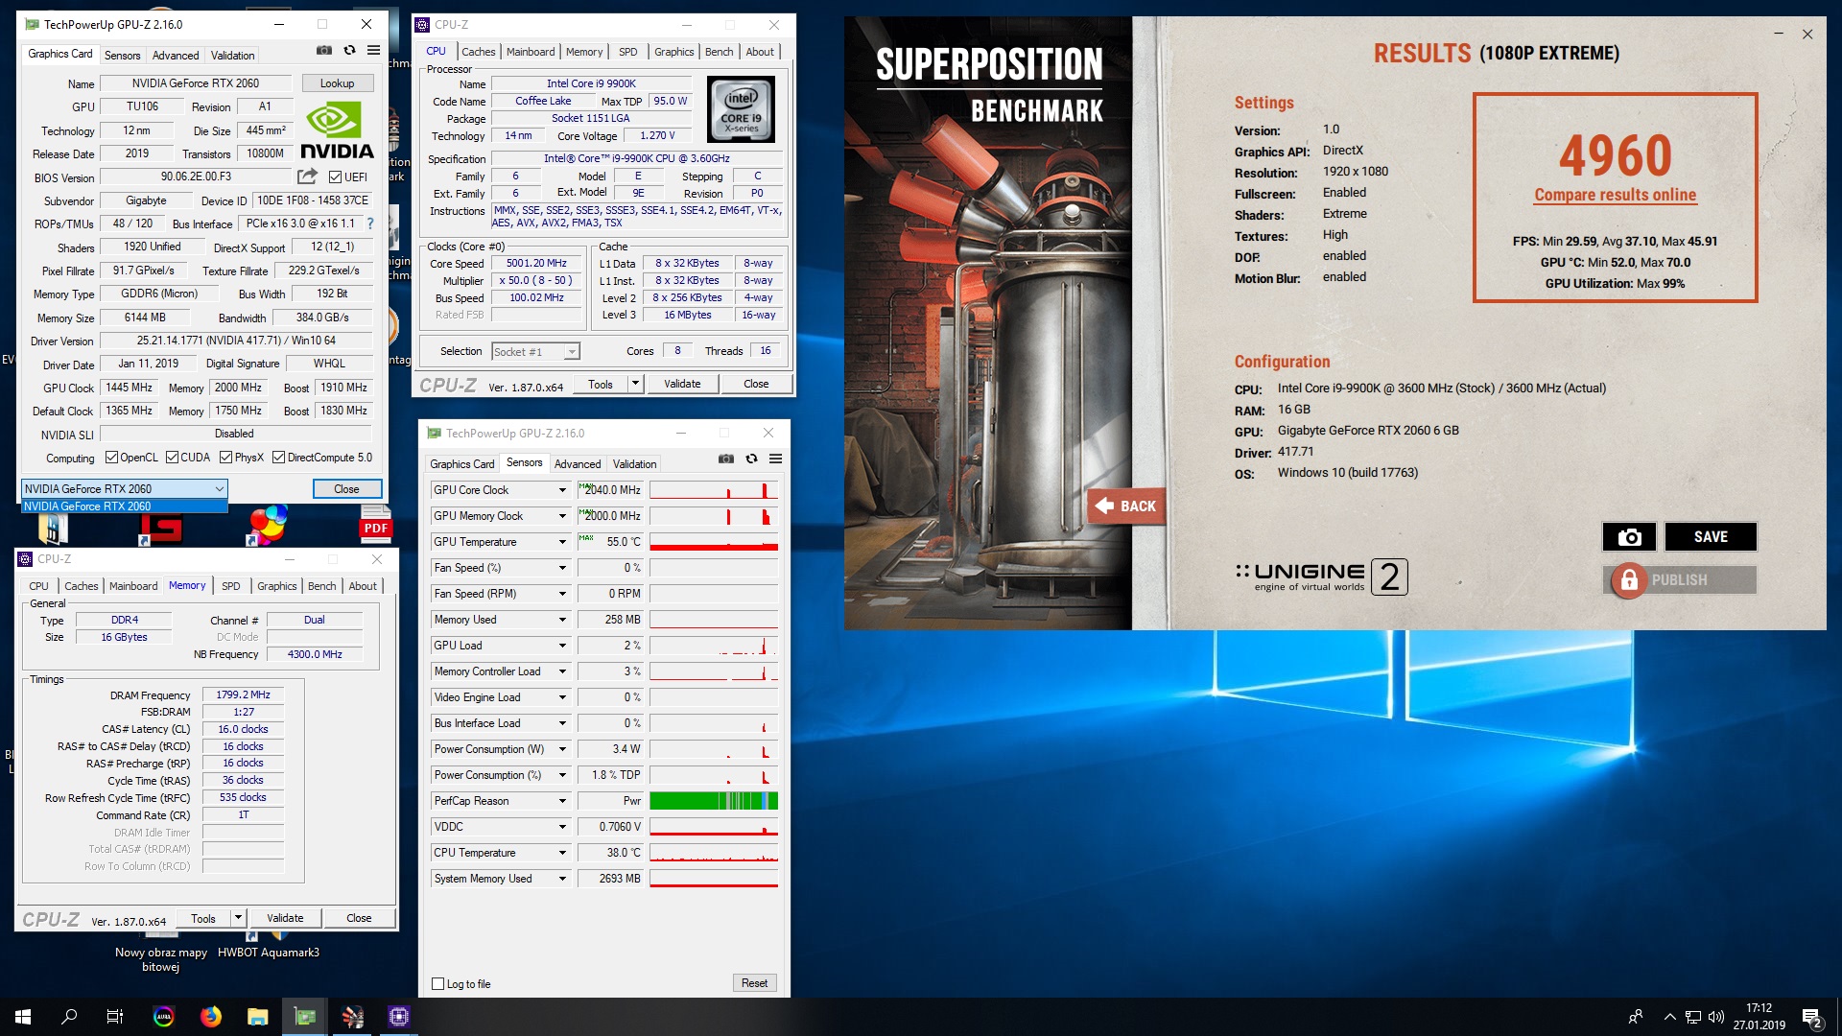The height and width of the screenshot is (1036, 1842).
Task: Click the Intel Core i9 logo in CPU-Z
Action: pos(742,109)
